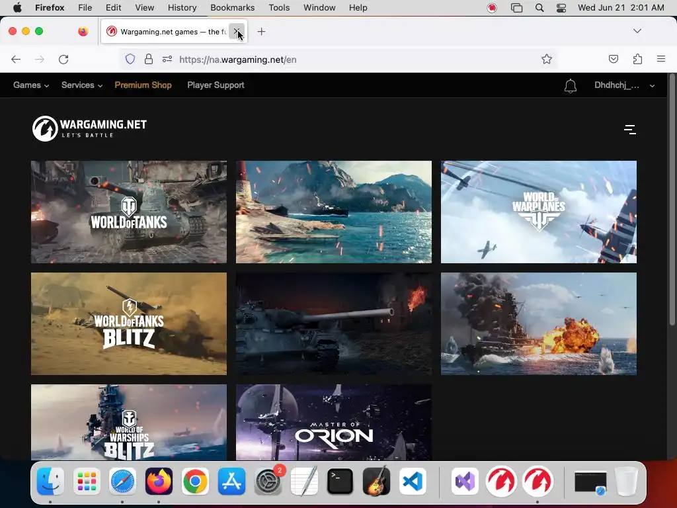
Task: Select the Wargaming.net games tab
Action: pyautogui.click(x=174, y=32)
